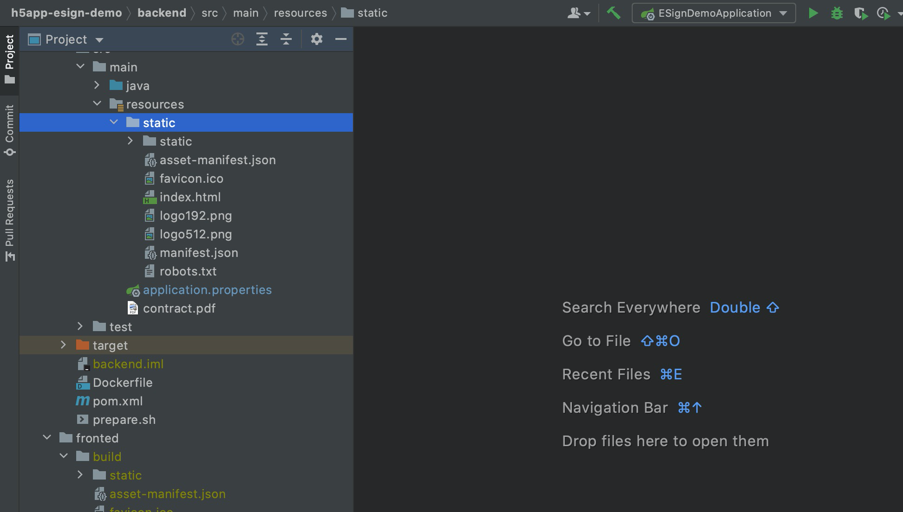903x512 pixels.
Task: Run ESignDemoApplication with coverage
Action: pyautogui.click(x=861, y=13)
